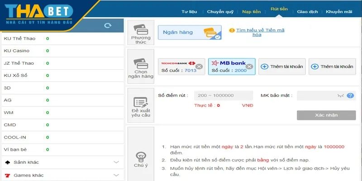This screenshot has height=181, width=362.
Task: Remove the MB bank account with X icon
Action: [249, 66]
